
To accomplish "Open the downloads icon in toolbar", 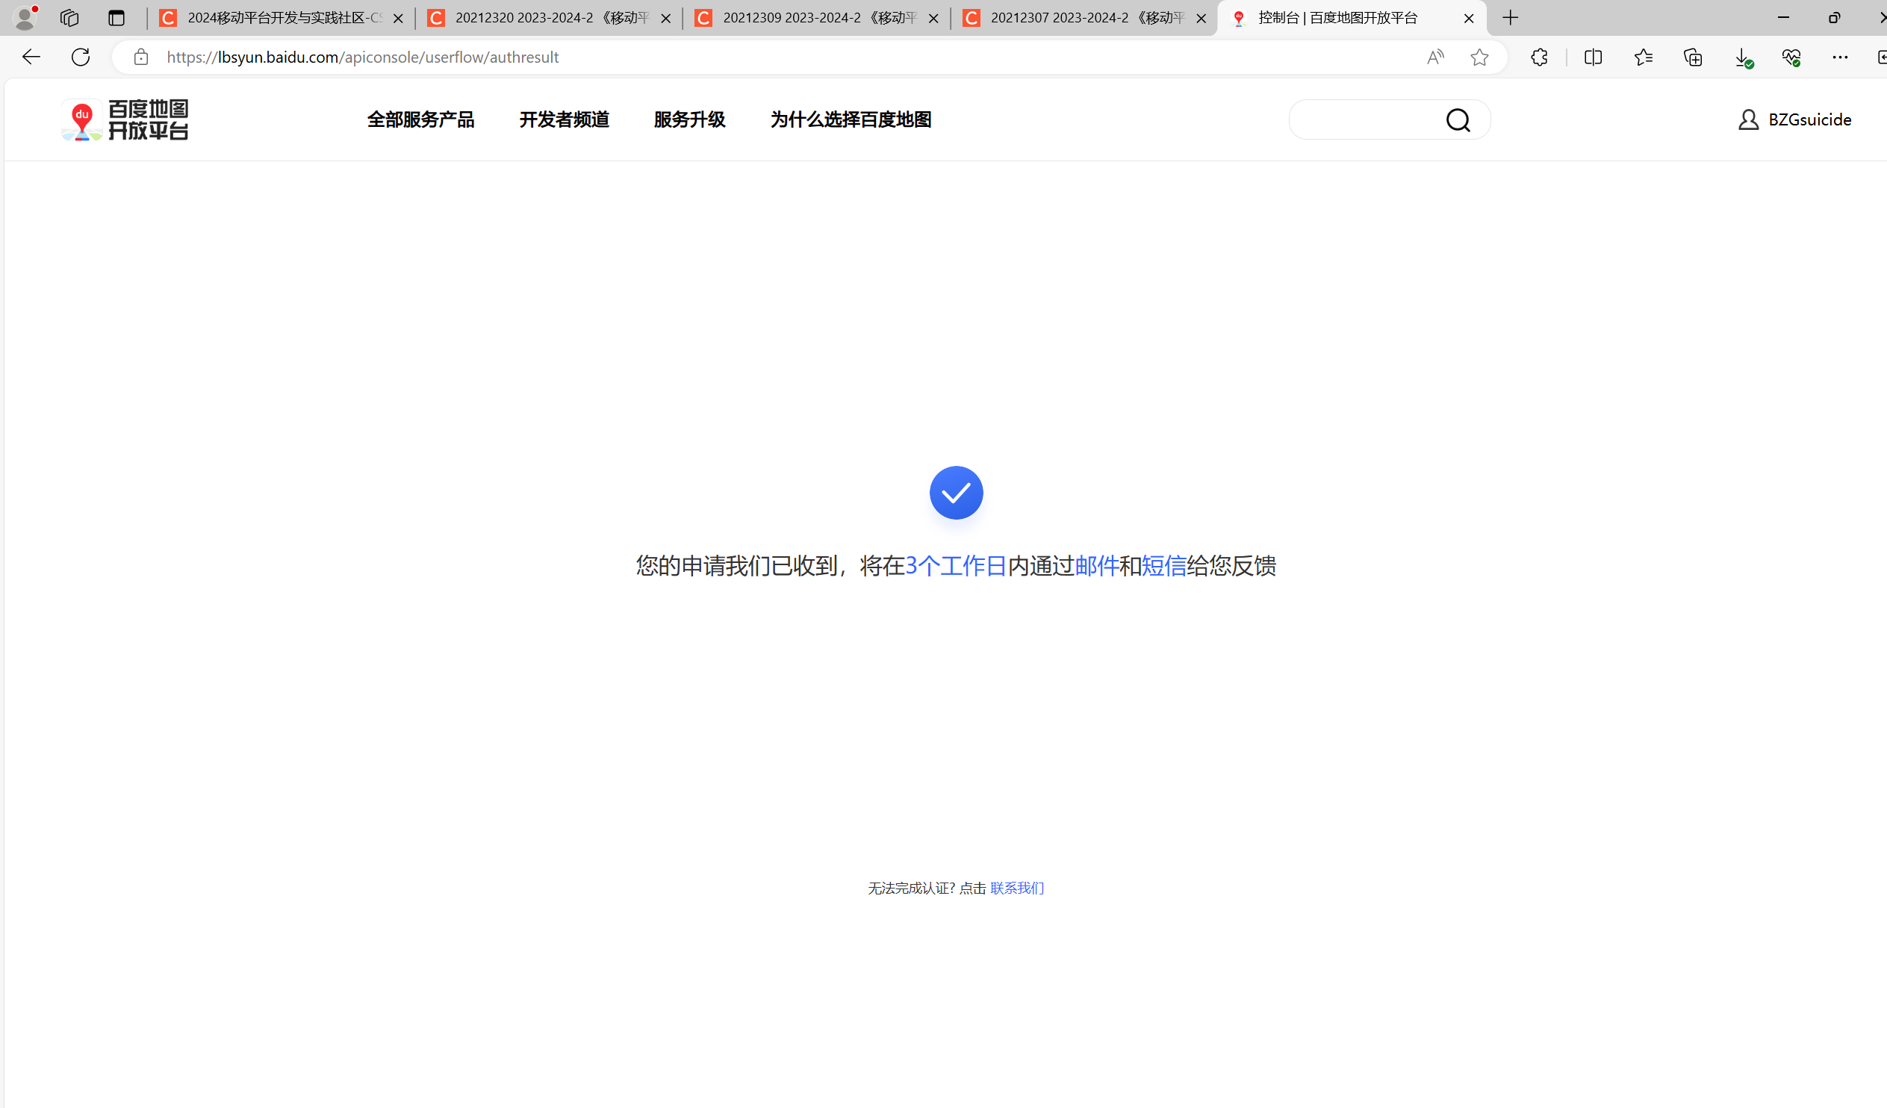I will point(1742,57).
